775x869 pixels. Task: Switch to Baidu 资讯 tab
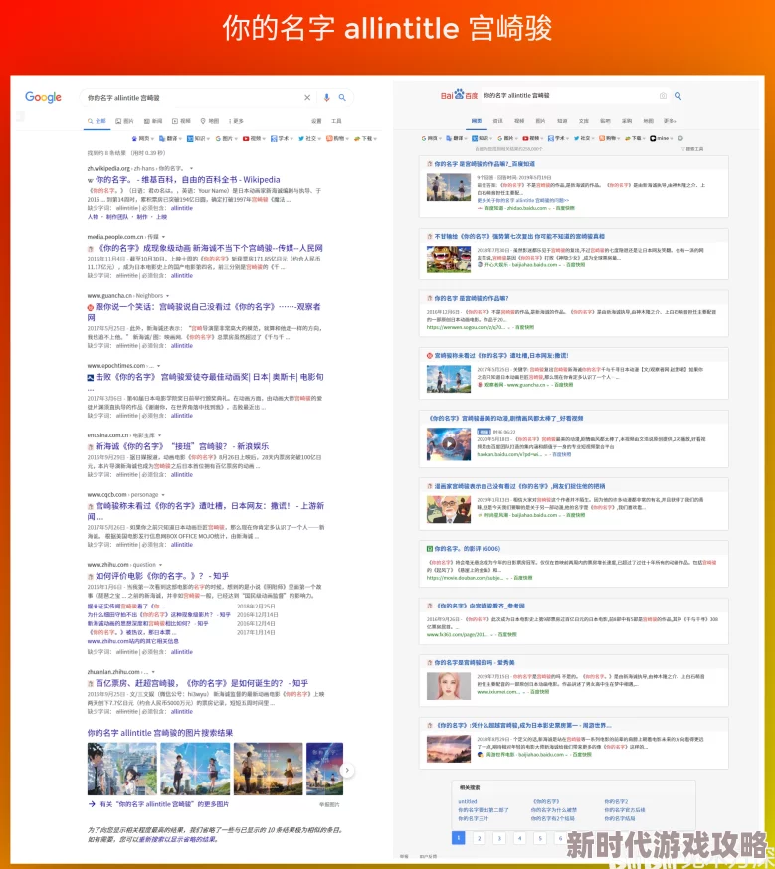coord(497,121)
